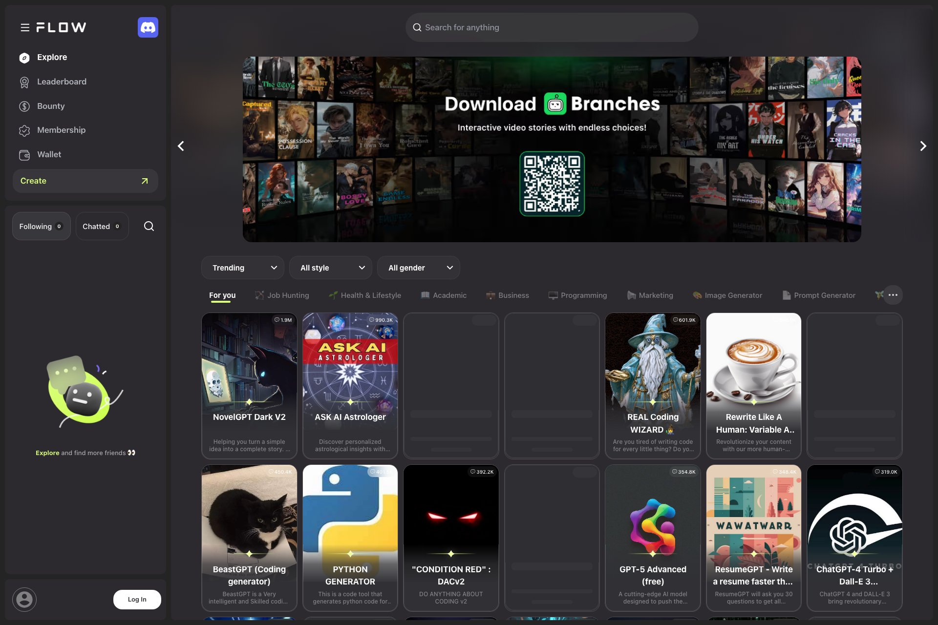938x625 pixels.
Task: Open the All style dropdown
Action: pyautogui.click(x=330, y=268)
